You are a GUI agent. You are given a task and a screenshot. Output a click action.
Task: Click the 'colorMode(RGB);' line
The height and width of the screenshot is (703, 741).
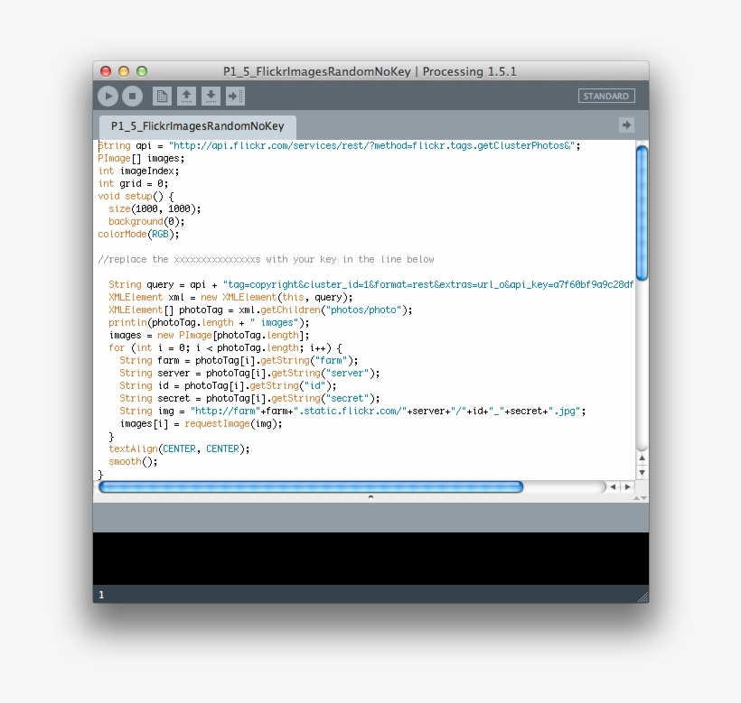138,234
